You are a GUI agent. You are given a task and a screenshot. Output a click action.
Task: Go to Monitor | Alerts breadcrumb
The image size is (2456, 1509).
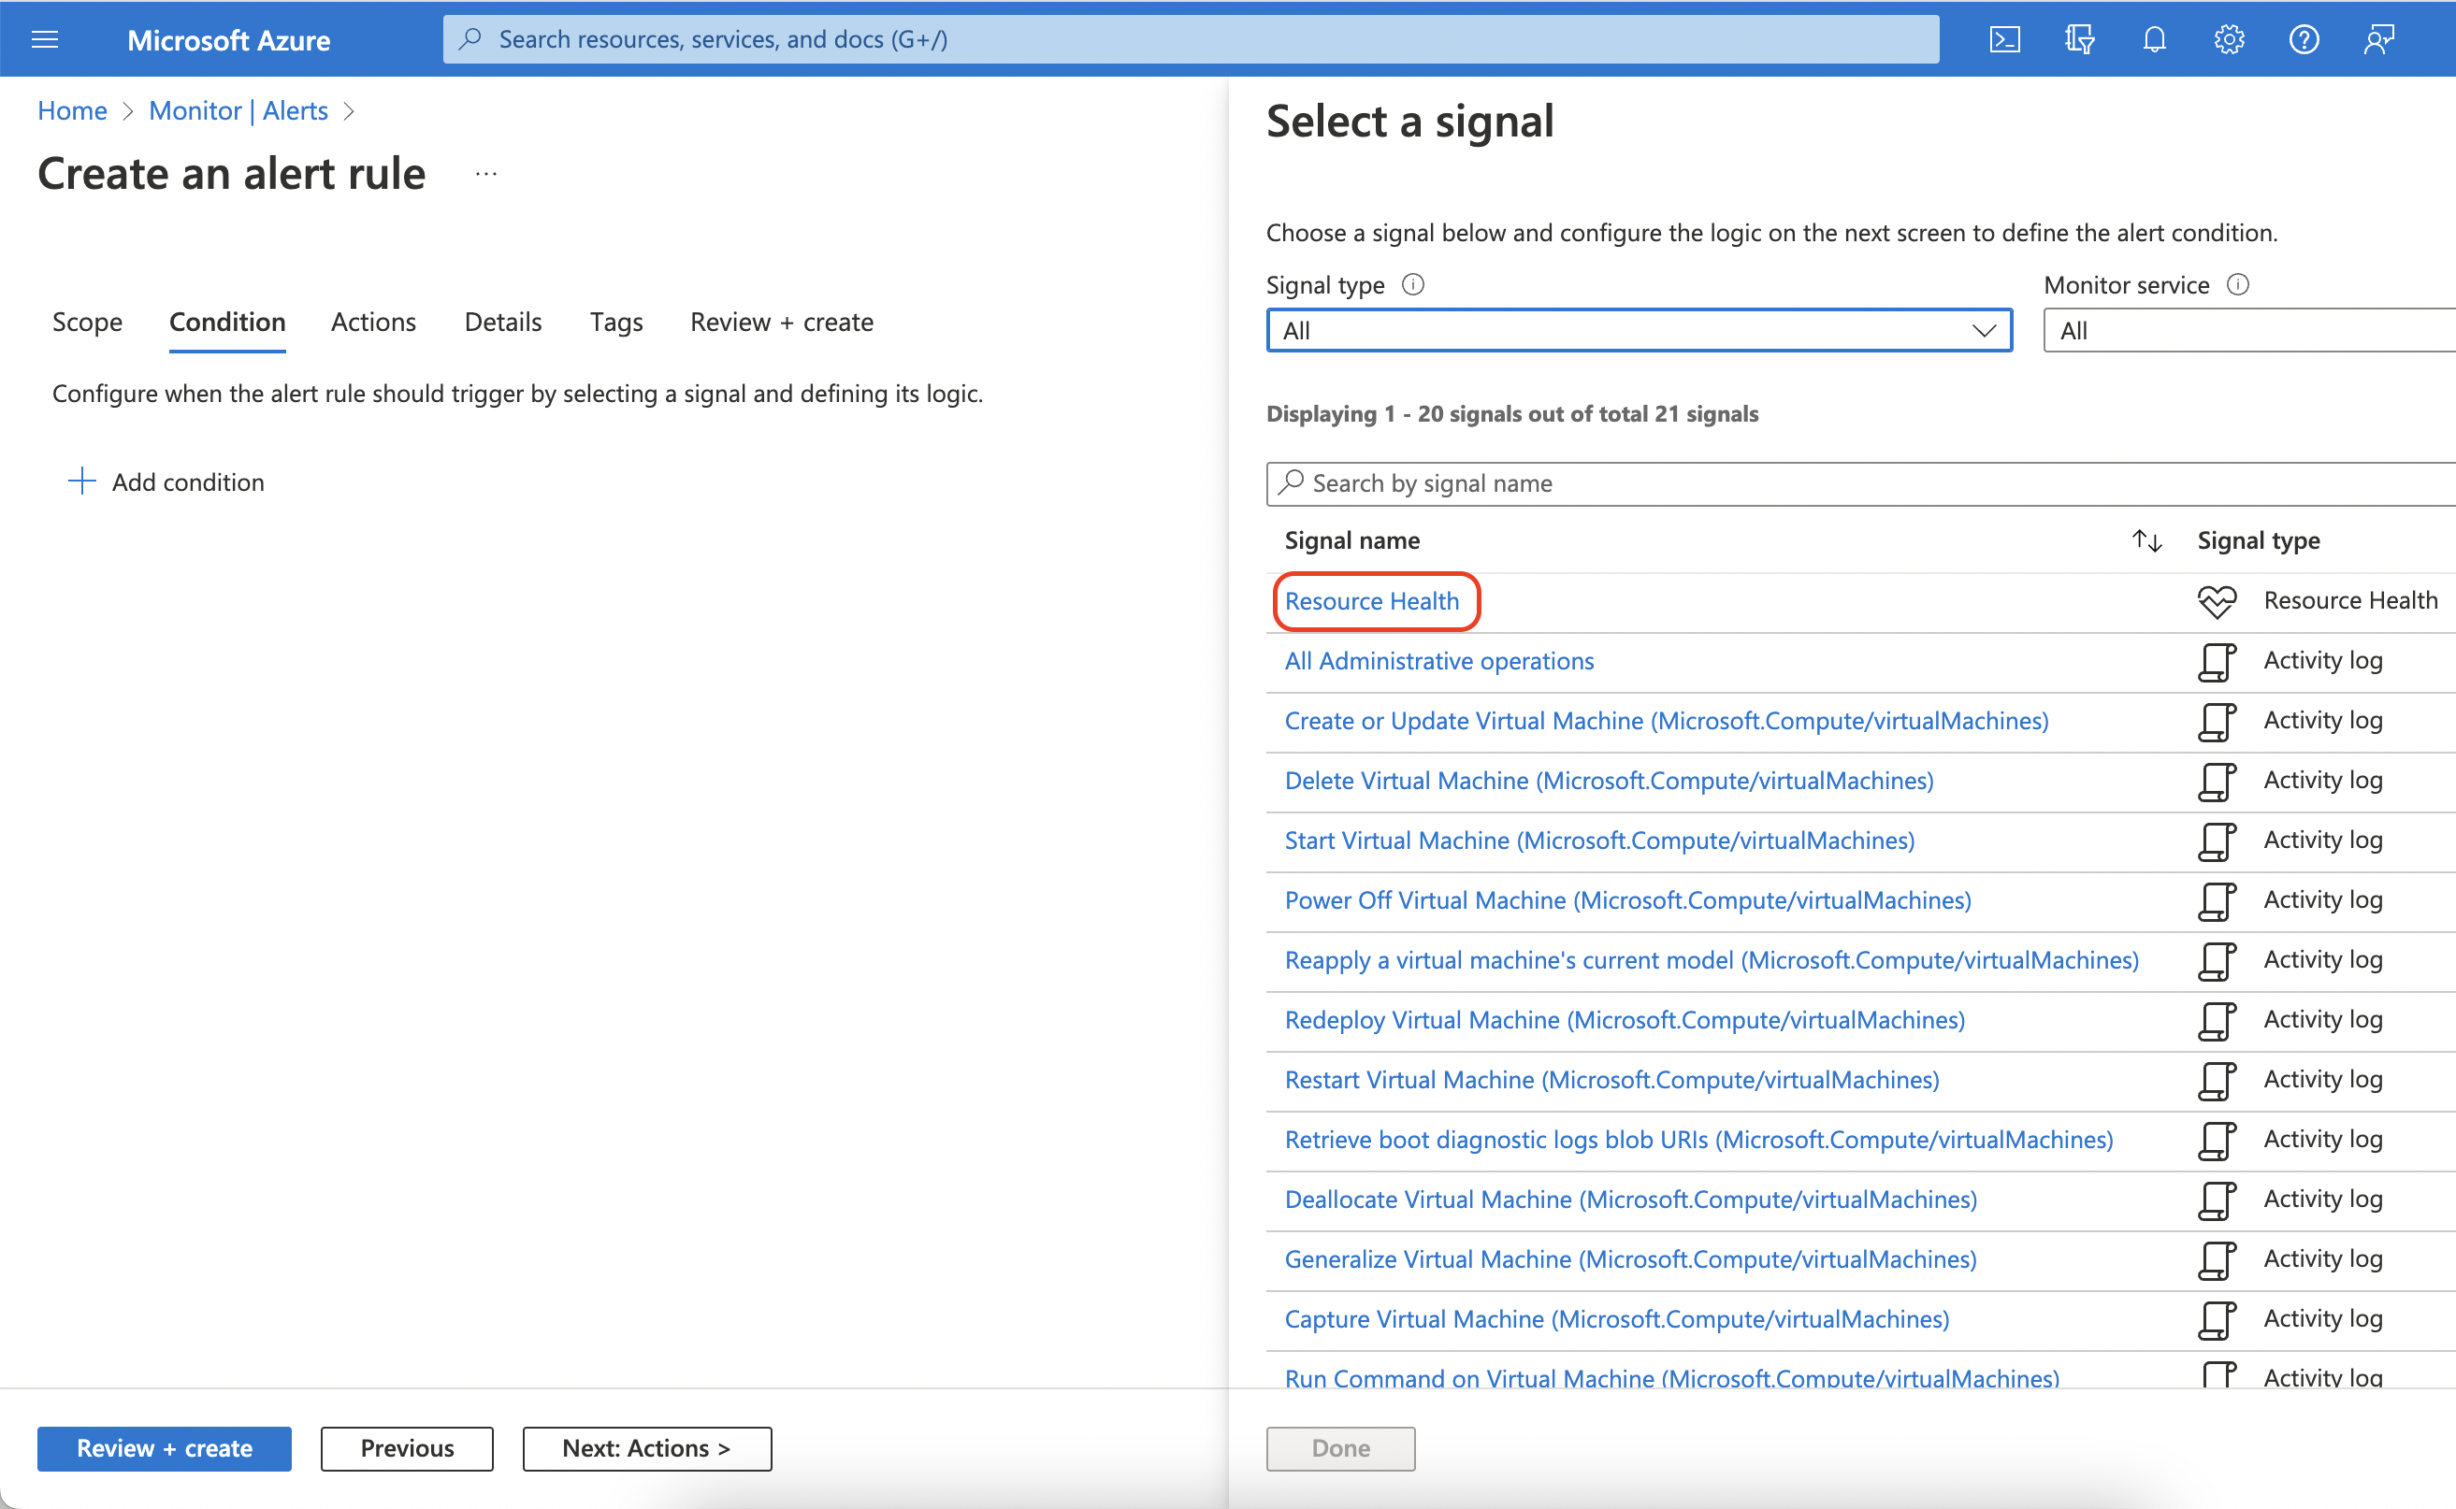[x=238, y=110]
